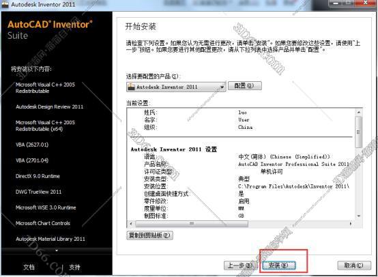Select Autodesk Design Review 2011 in sidebar
Viewport: 378px width, 277px height.
49,107
